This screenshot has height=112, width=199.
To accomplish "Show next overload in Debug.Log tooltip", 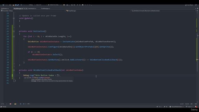I will (30, 78).
